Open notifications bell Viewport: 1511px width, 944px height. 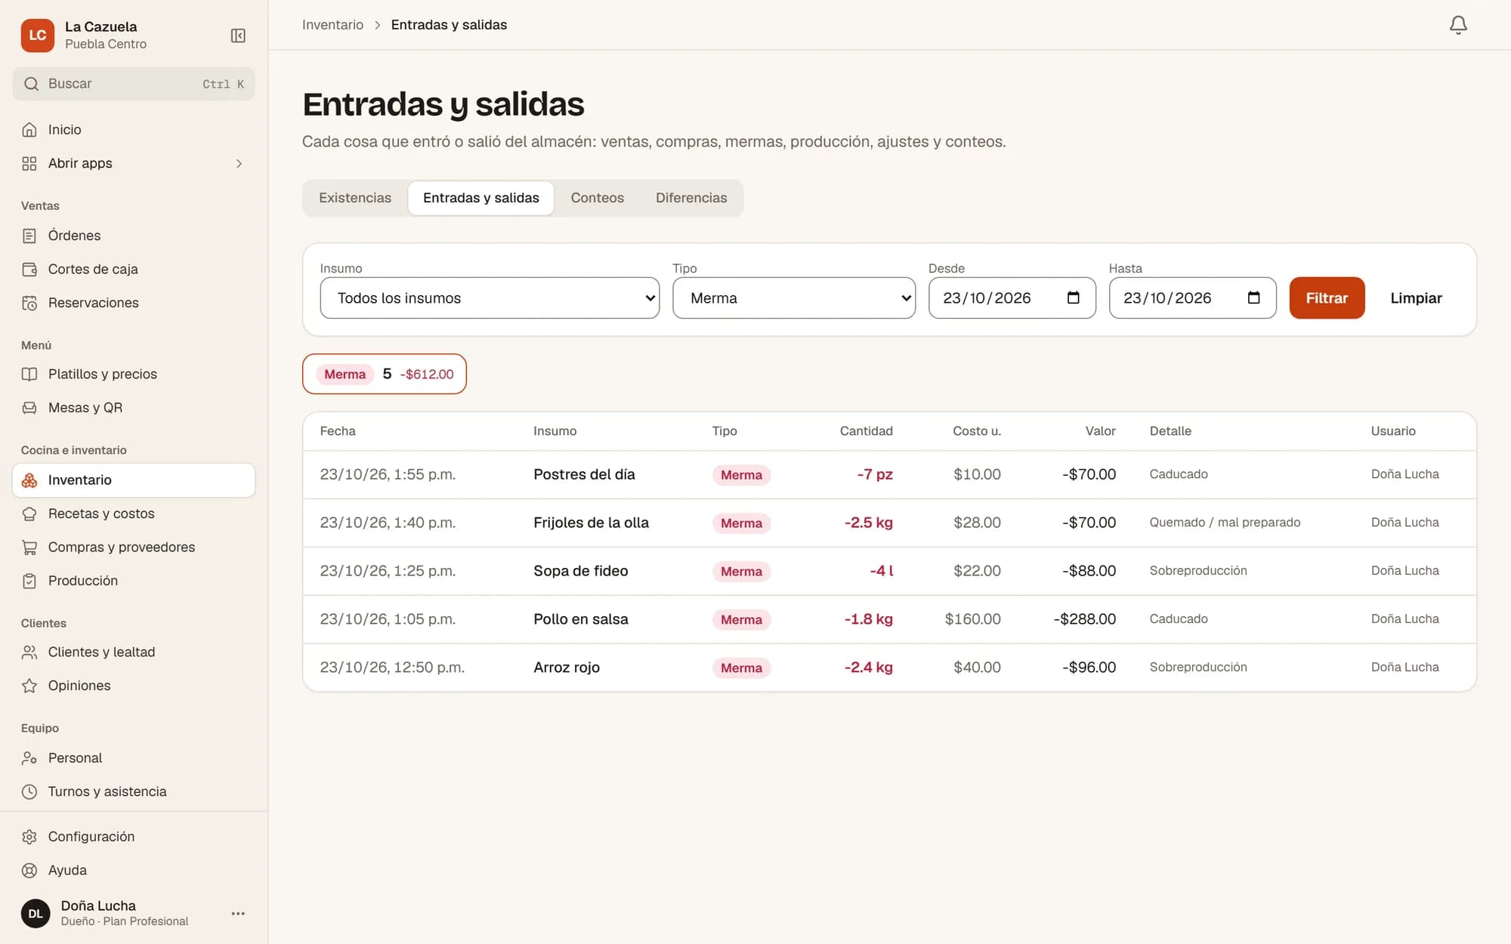1458,25
